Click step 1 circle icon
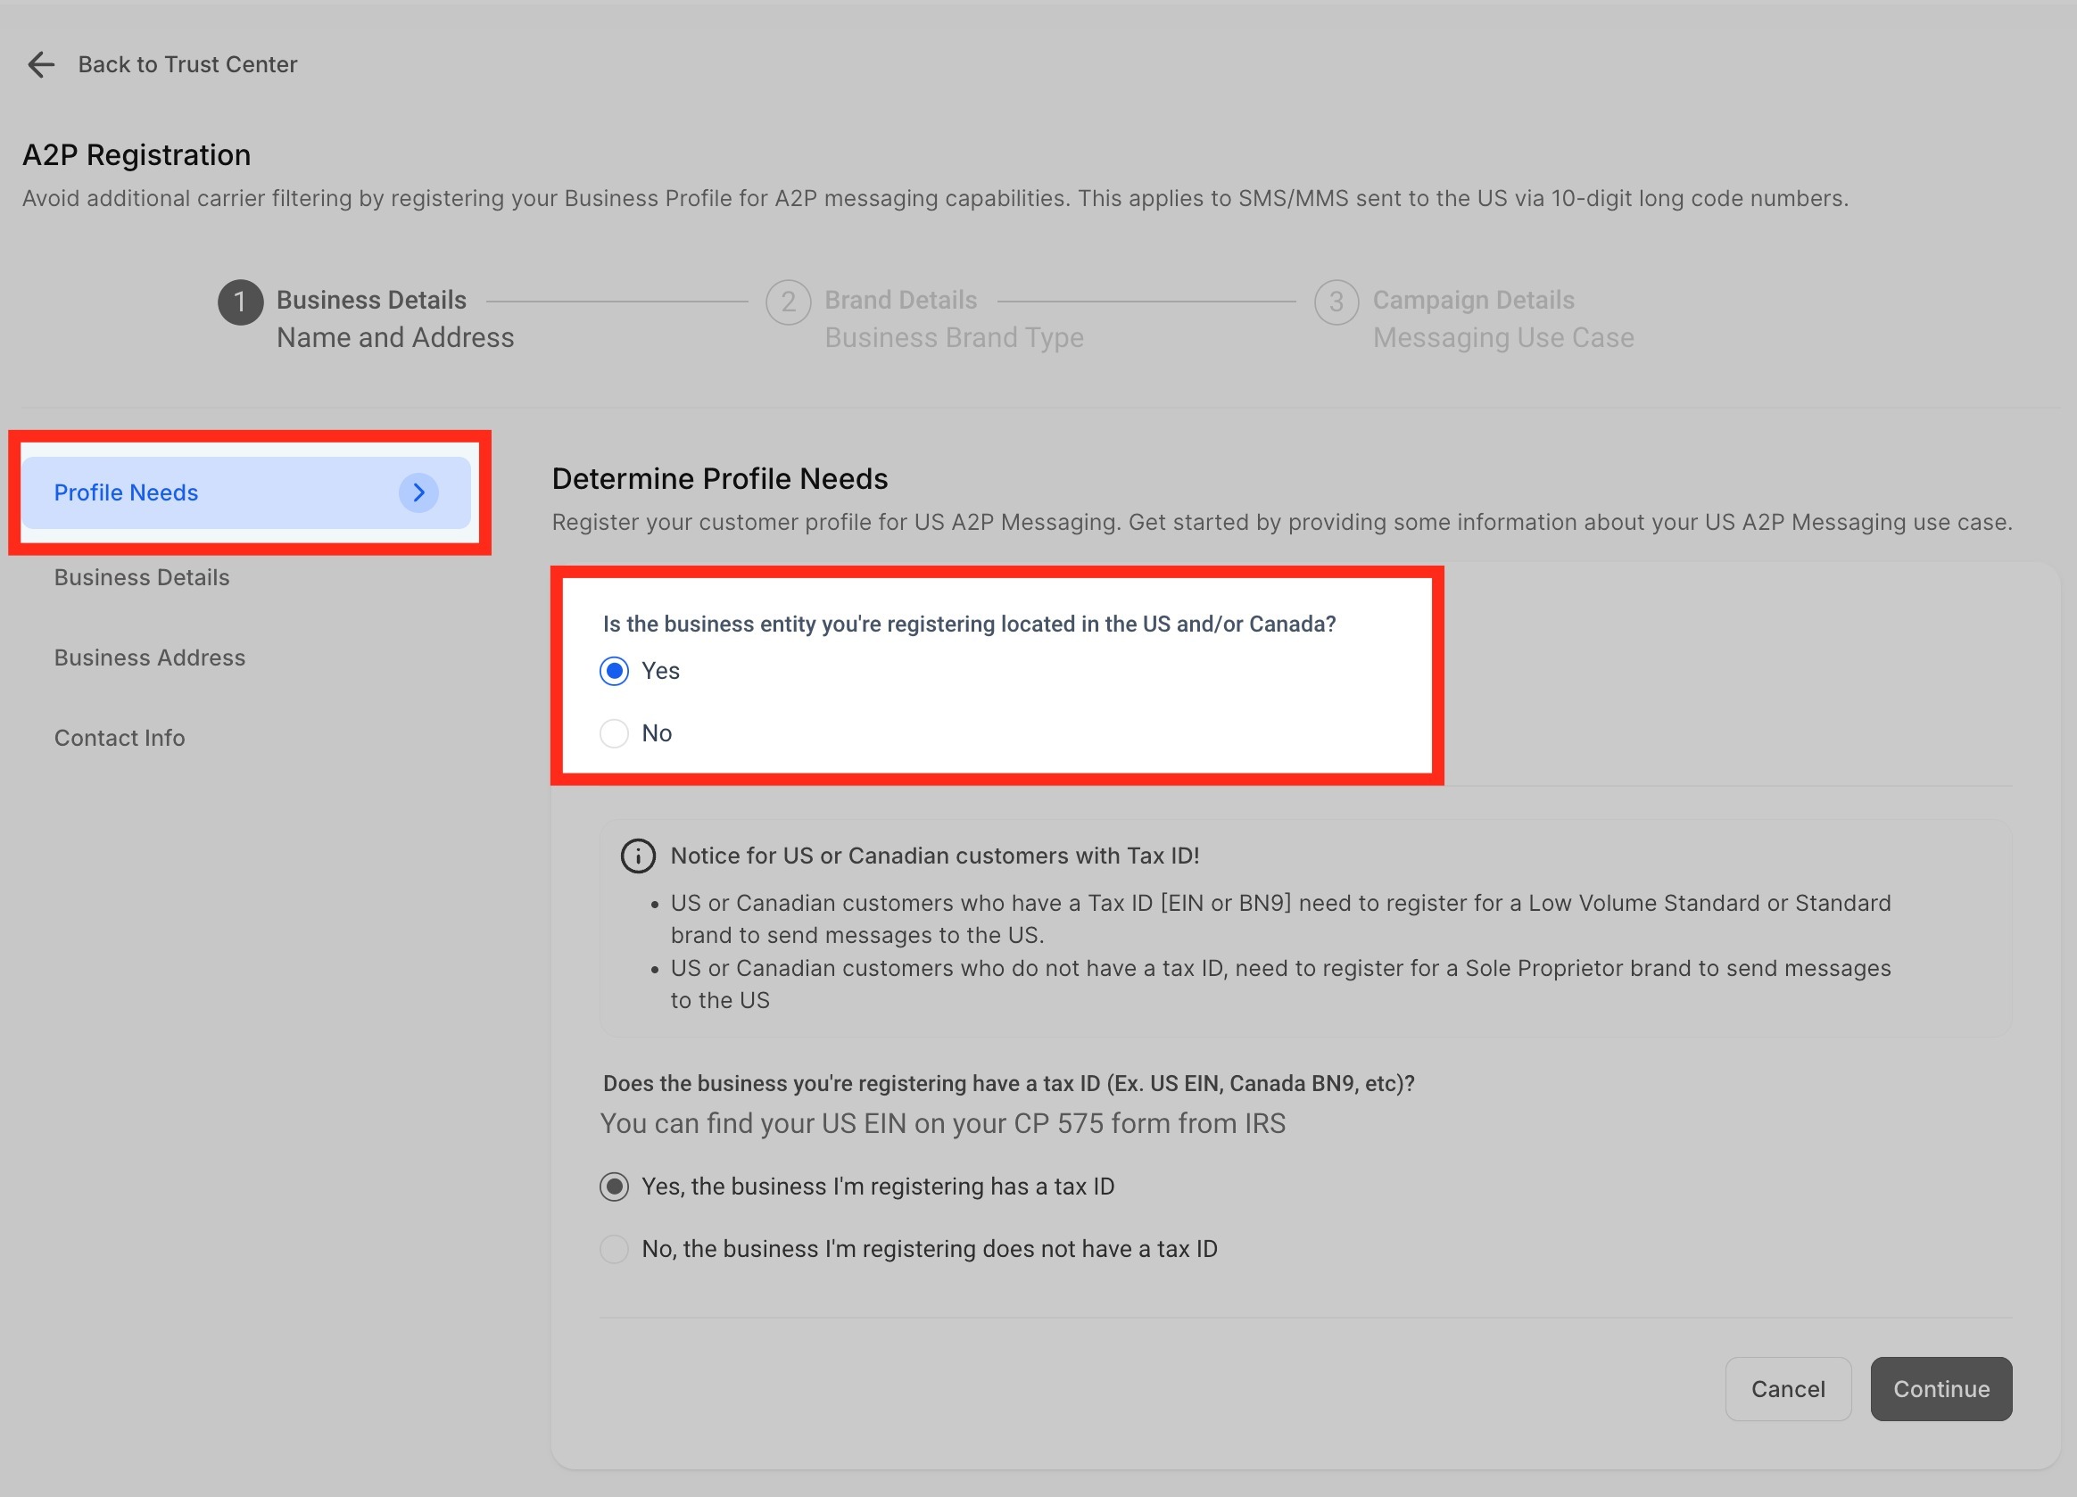 [240, 302]
